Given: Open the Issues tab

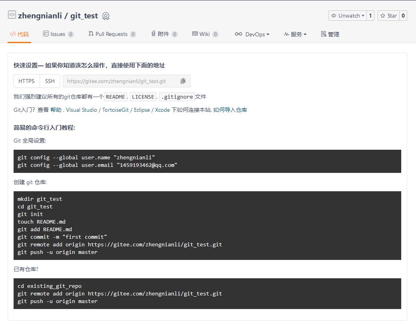Looking at the screenshot, I should point(58,34).
